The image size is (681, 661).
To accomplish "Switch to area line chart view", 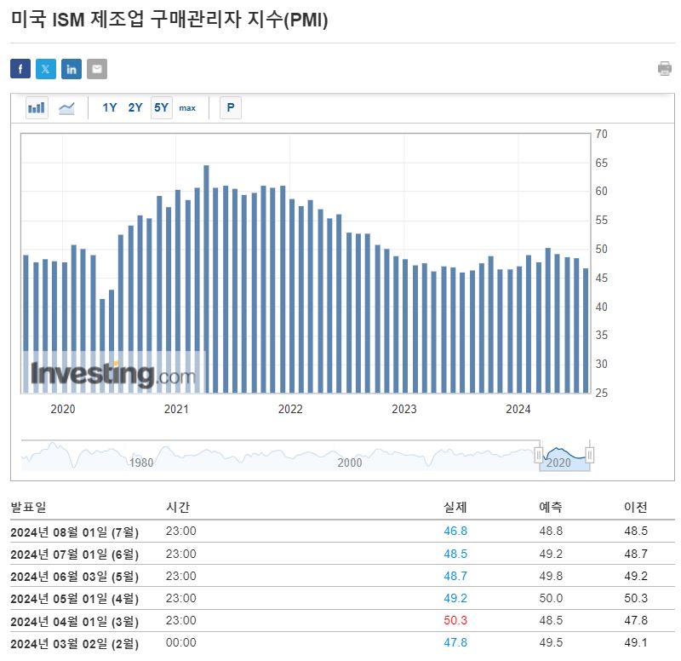I will [66, 108].
